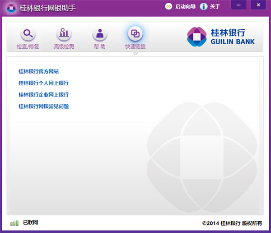The height and width of the screenshot is (233, 271).
Task: Open the 帮助 person icon
Action: 100,33
